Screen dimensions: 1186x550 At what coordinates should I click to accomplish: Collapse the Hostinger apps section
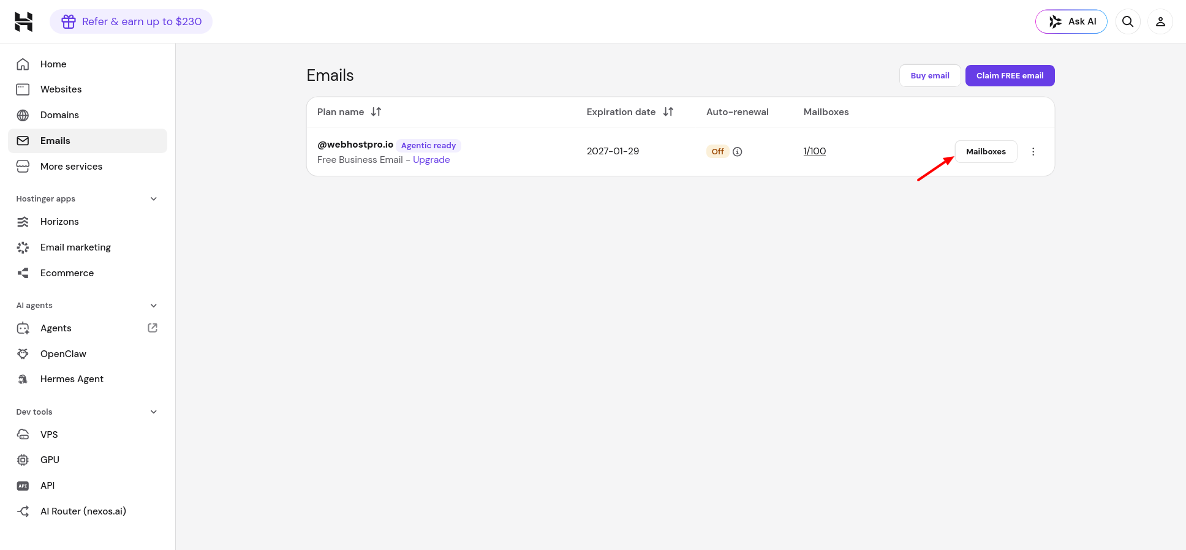point(154,199)
